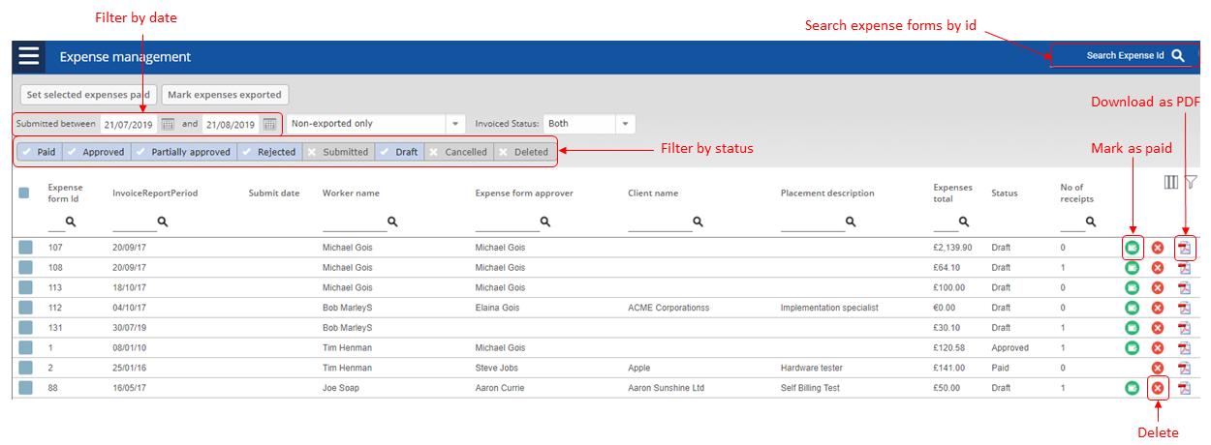This screenshot has width=1211, height=445.
Task: Click the £2,139.90 expenses total cell
Action: 952,248
